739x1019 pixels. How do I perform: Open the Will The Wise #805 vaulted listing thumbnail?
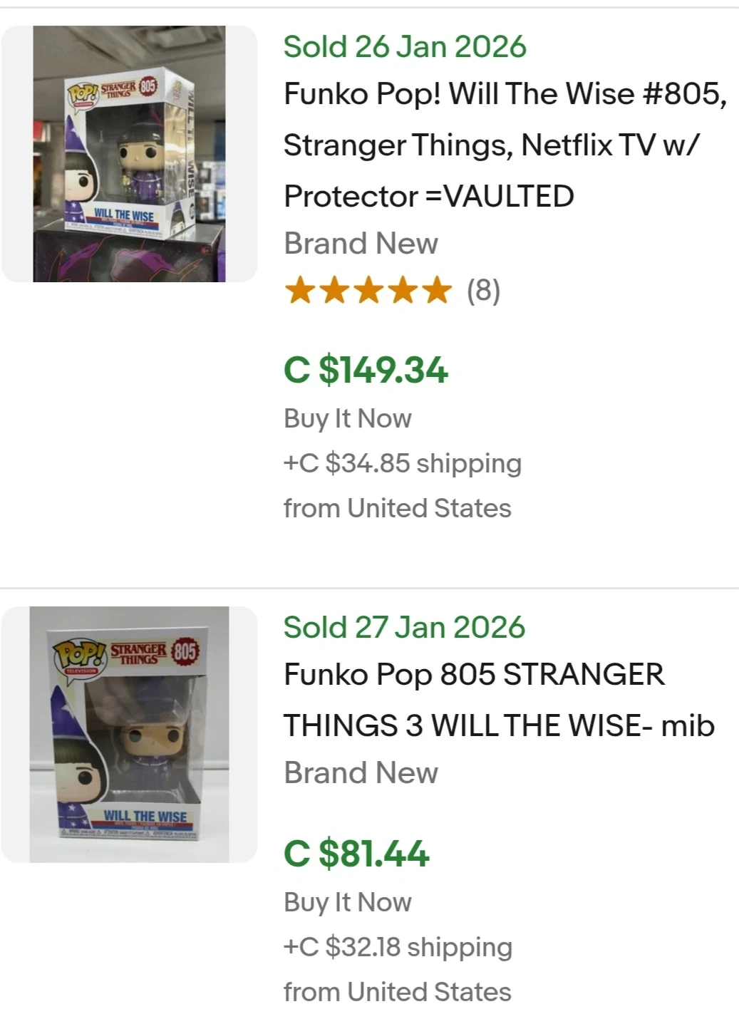[129, 154]
